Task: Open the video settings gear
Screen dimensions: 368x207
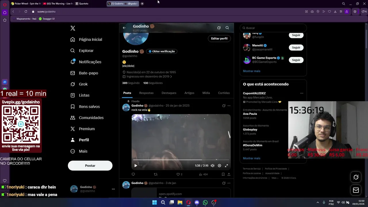Action: point(219,166)
